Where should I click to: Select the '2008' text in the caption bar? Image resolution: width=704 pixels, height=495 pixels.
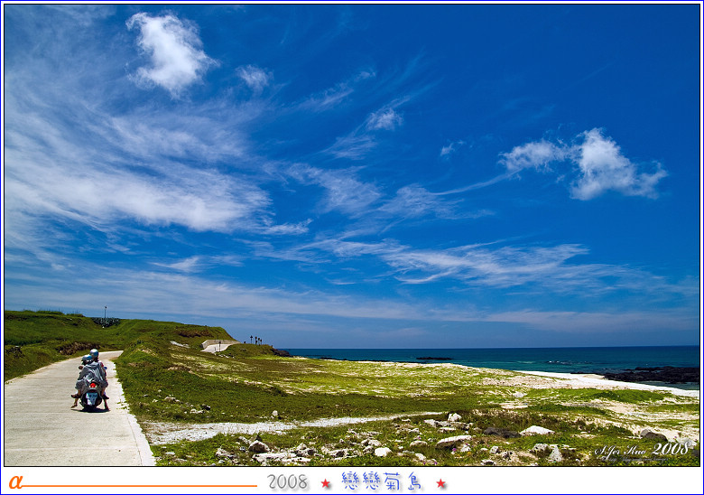pyautogui.click(x=287, y=482)
